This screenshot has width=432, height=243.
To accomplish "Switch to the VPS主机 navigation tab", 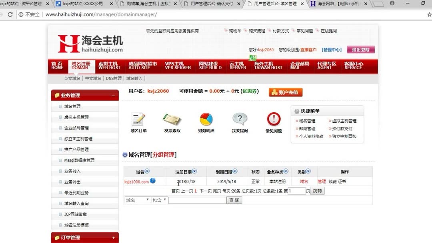I will (x=178, y=66).
